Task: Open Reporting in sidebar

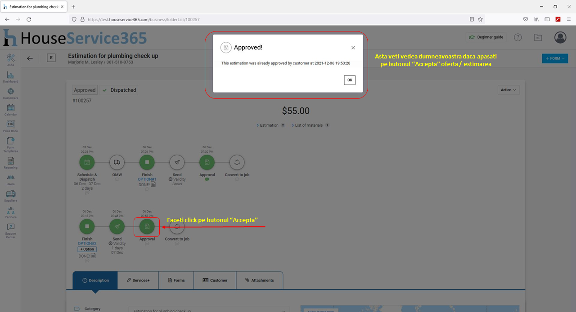Action: (10, 163)
